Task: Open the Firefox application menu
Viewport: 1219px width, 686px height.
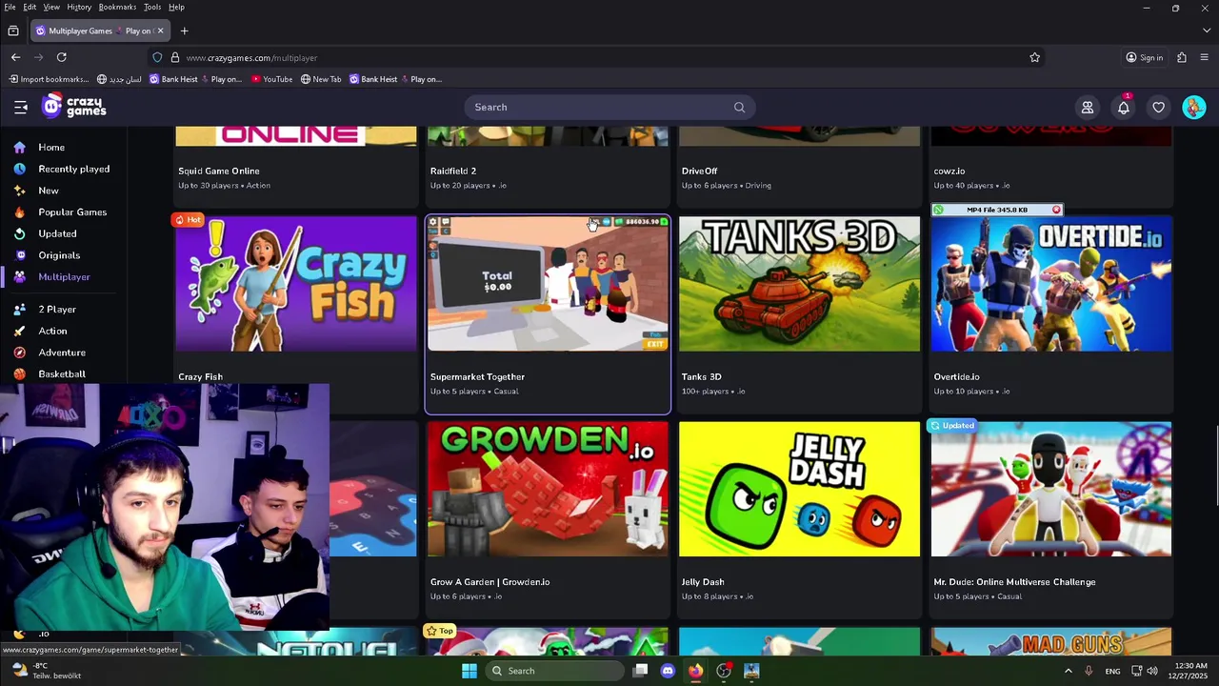Action: (1204, 57)
